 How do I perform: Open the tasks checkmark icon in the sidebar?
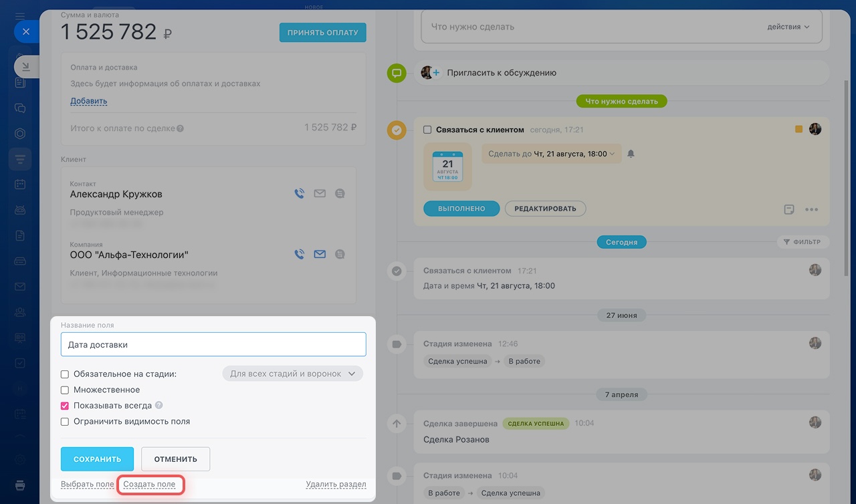(20, 363)
